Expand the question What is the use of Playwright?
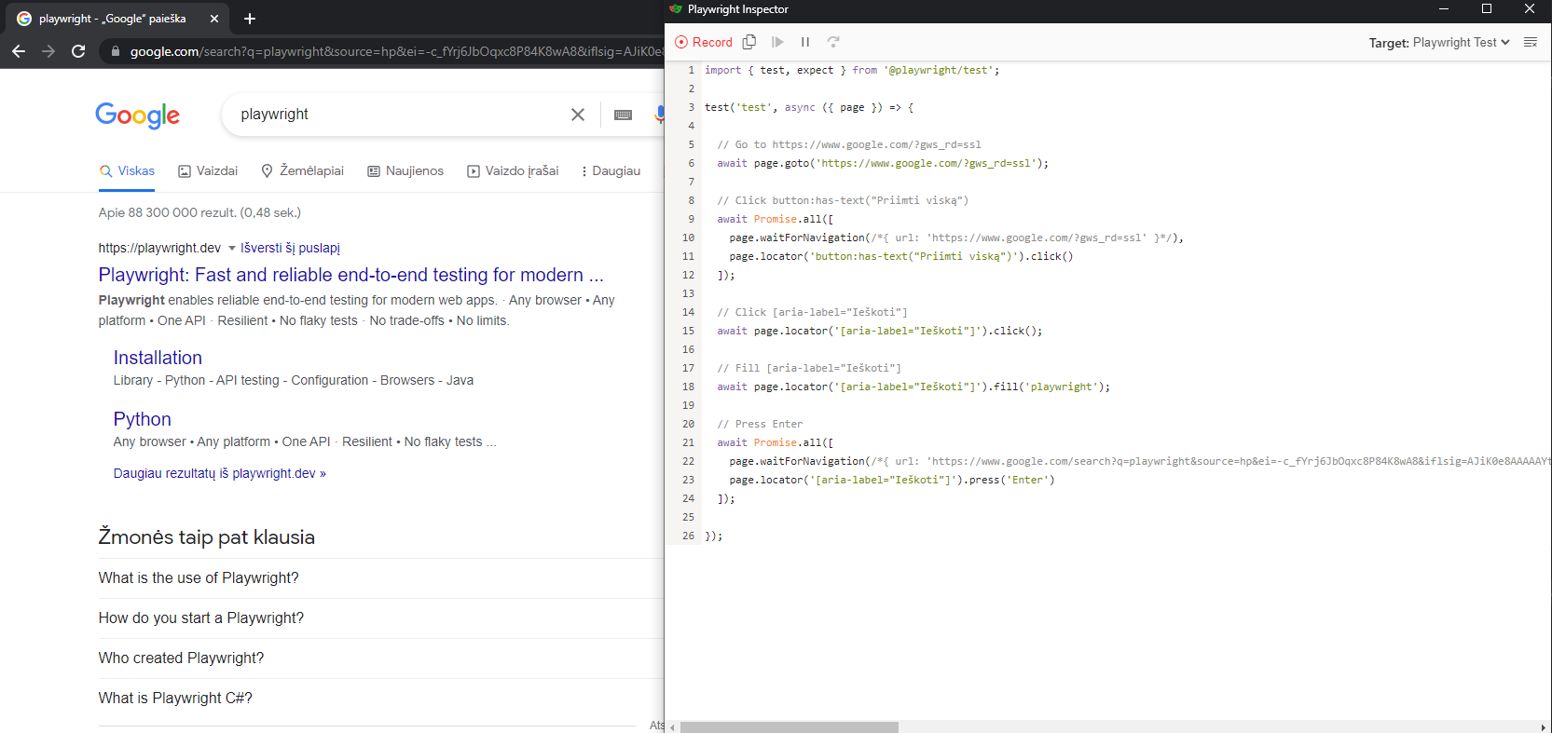The height and width of the screenshot is (733, 1552). point(199,578)
